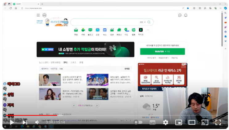
Task: Open Windows taskbar search magnifier
Action: point(11,127)
